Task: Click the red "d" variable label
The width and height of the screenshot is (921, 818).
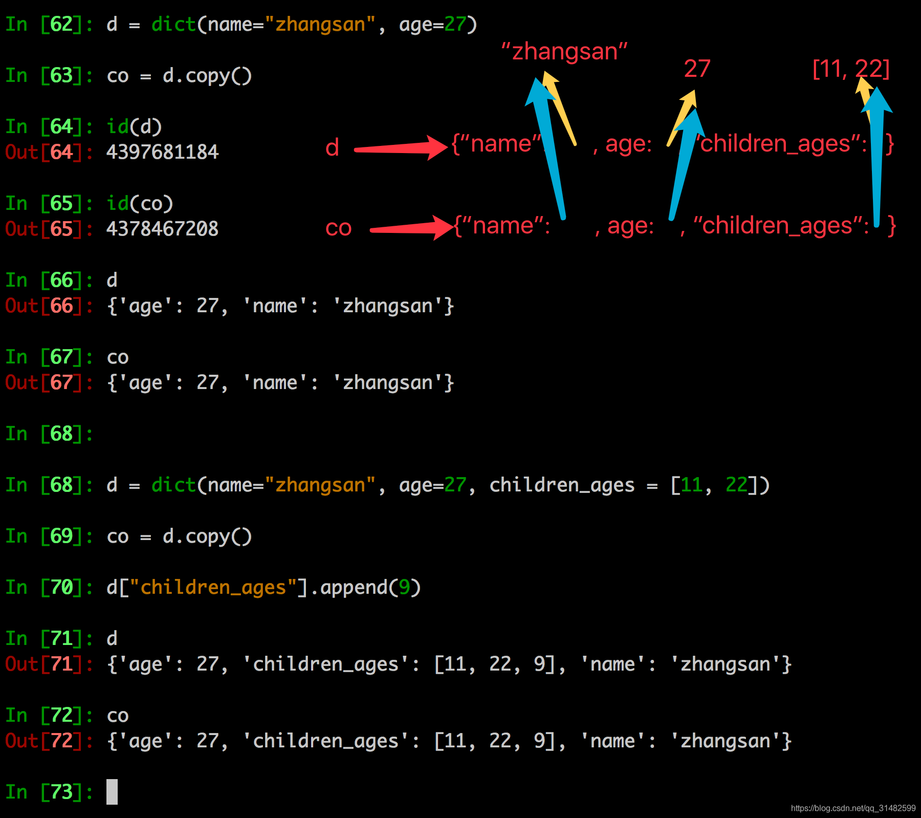Action: (x=332, y=148)
